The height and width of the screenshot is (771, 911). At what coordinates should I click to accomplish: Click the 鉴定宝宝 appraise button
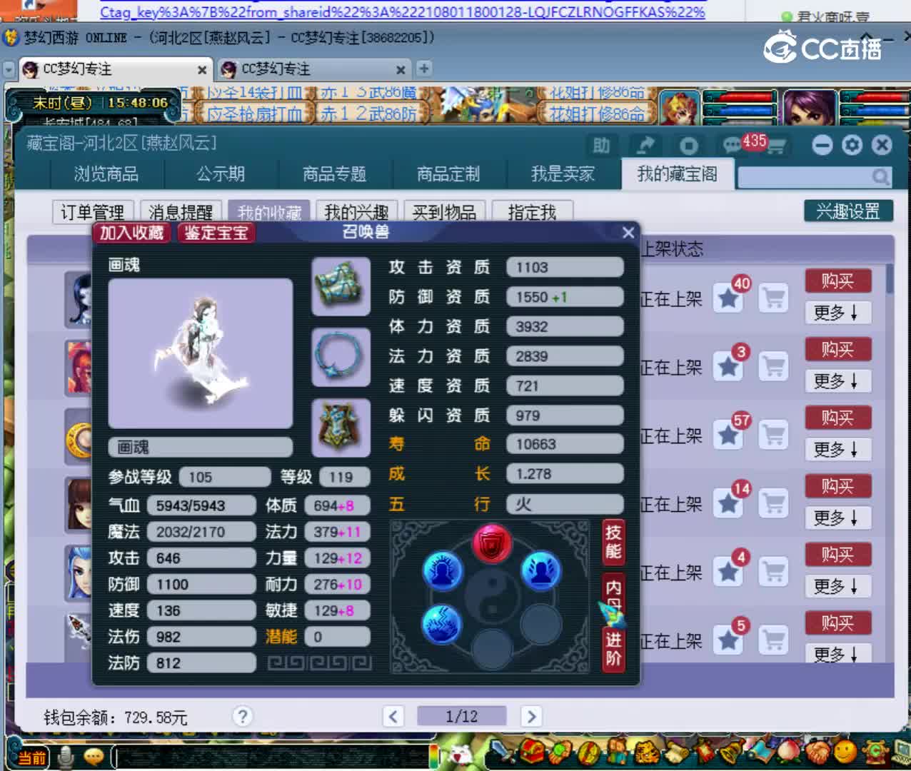point(216,233)
